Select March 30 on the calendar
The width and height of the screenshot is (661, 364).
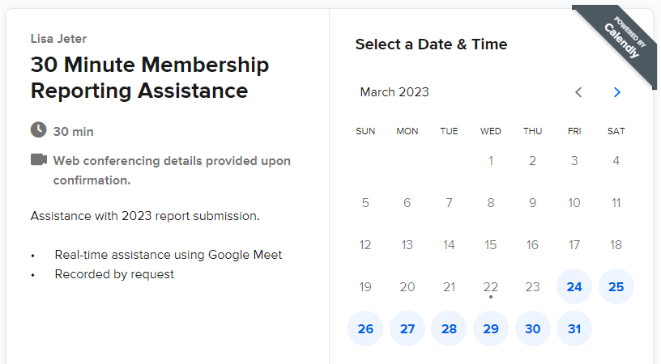click(532, 328)
